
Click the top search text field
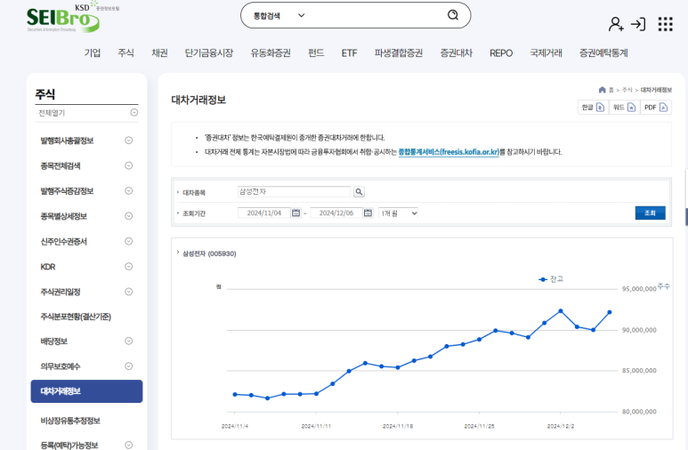click(377, 15)
